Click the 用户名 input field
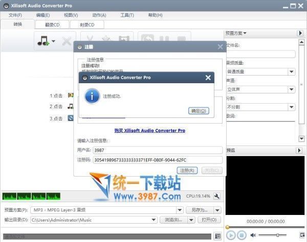Viewport: 307px width, 242px height. (149, 150)
